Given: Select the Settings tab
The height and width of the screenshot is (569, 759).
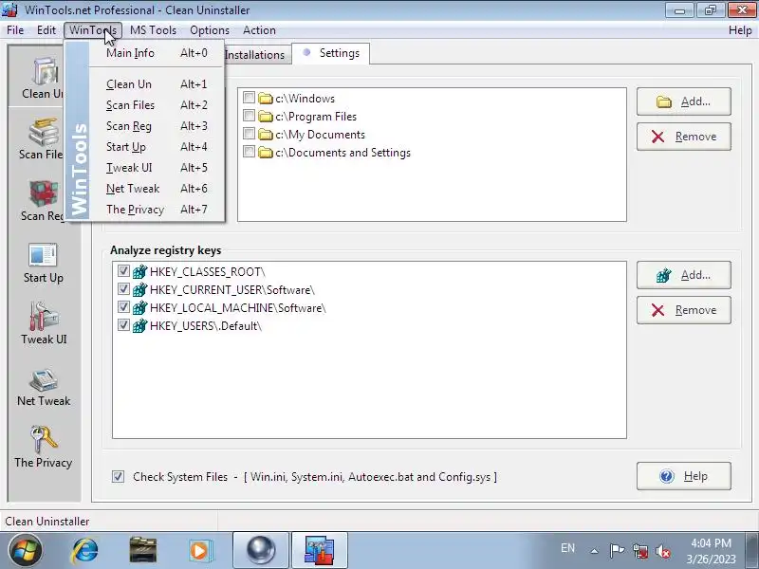Looking at the screenshot, I should point(331,53).
